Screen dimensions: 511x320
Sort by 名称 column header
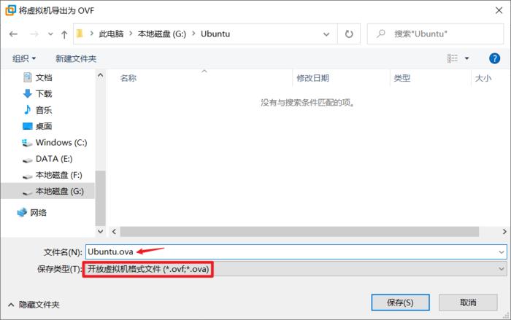[128, 78]
